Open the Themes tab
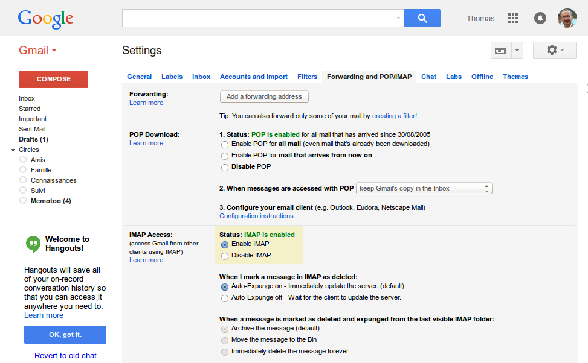The height and width of the screenshot is (363, 588). pyautogui.click(x=515, y=77)
